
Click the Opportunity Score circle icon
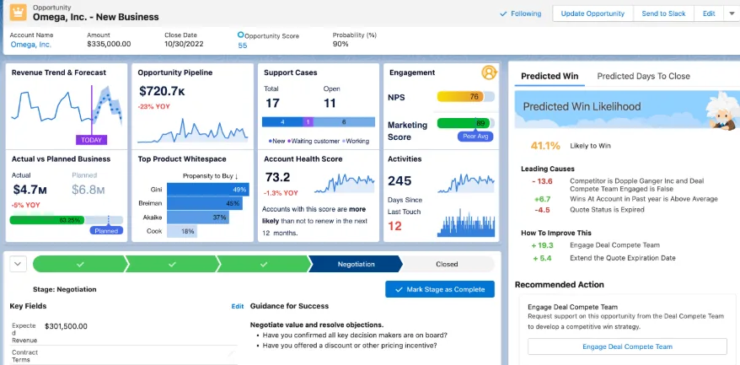[241, 35]
